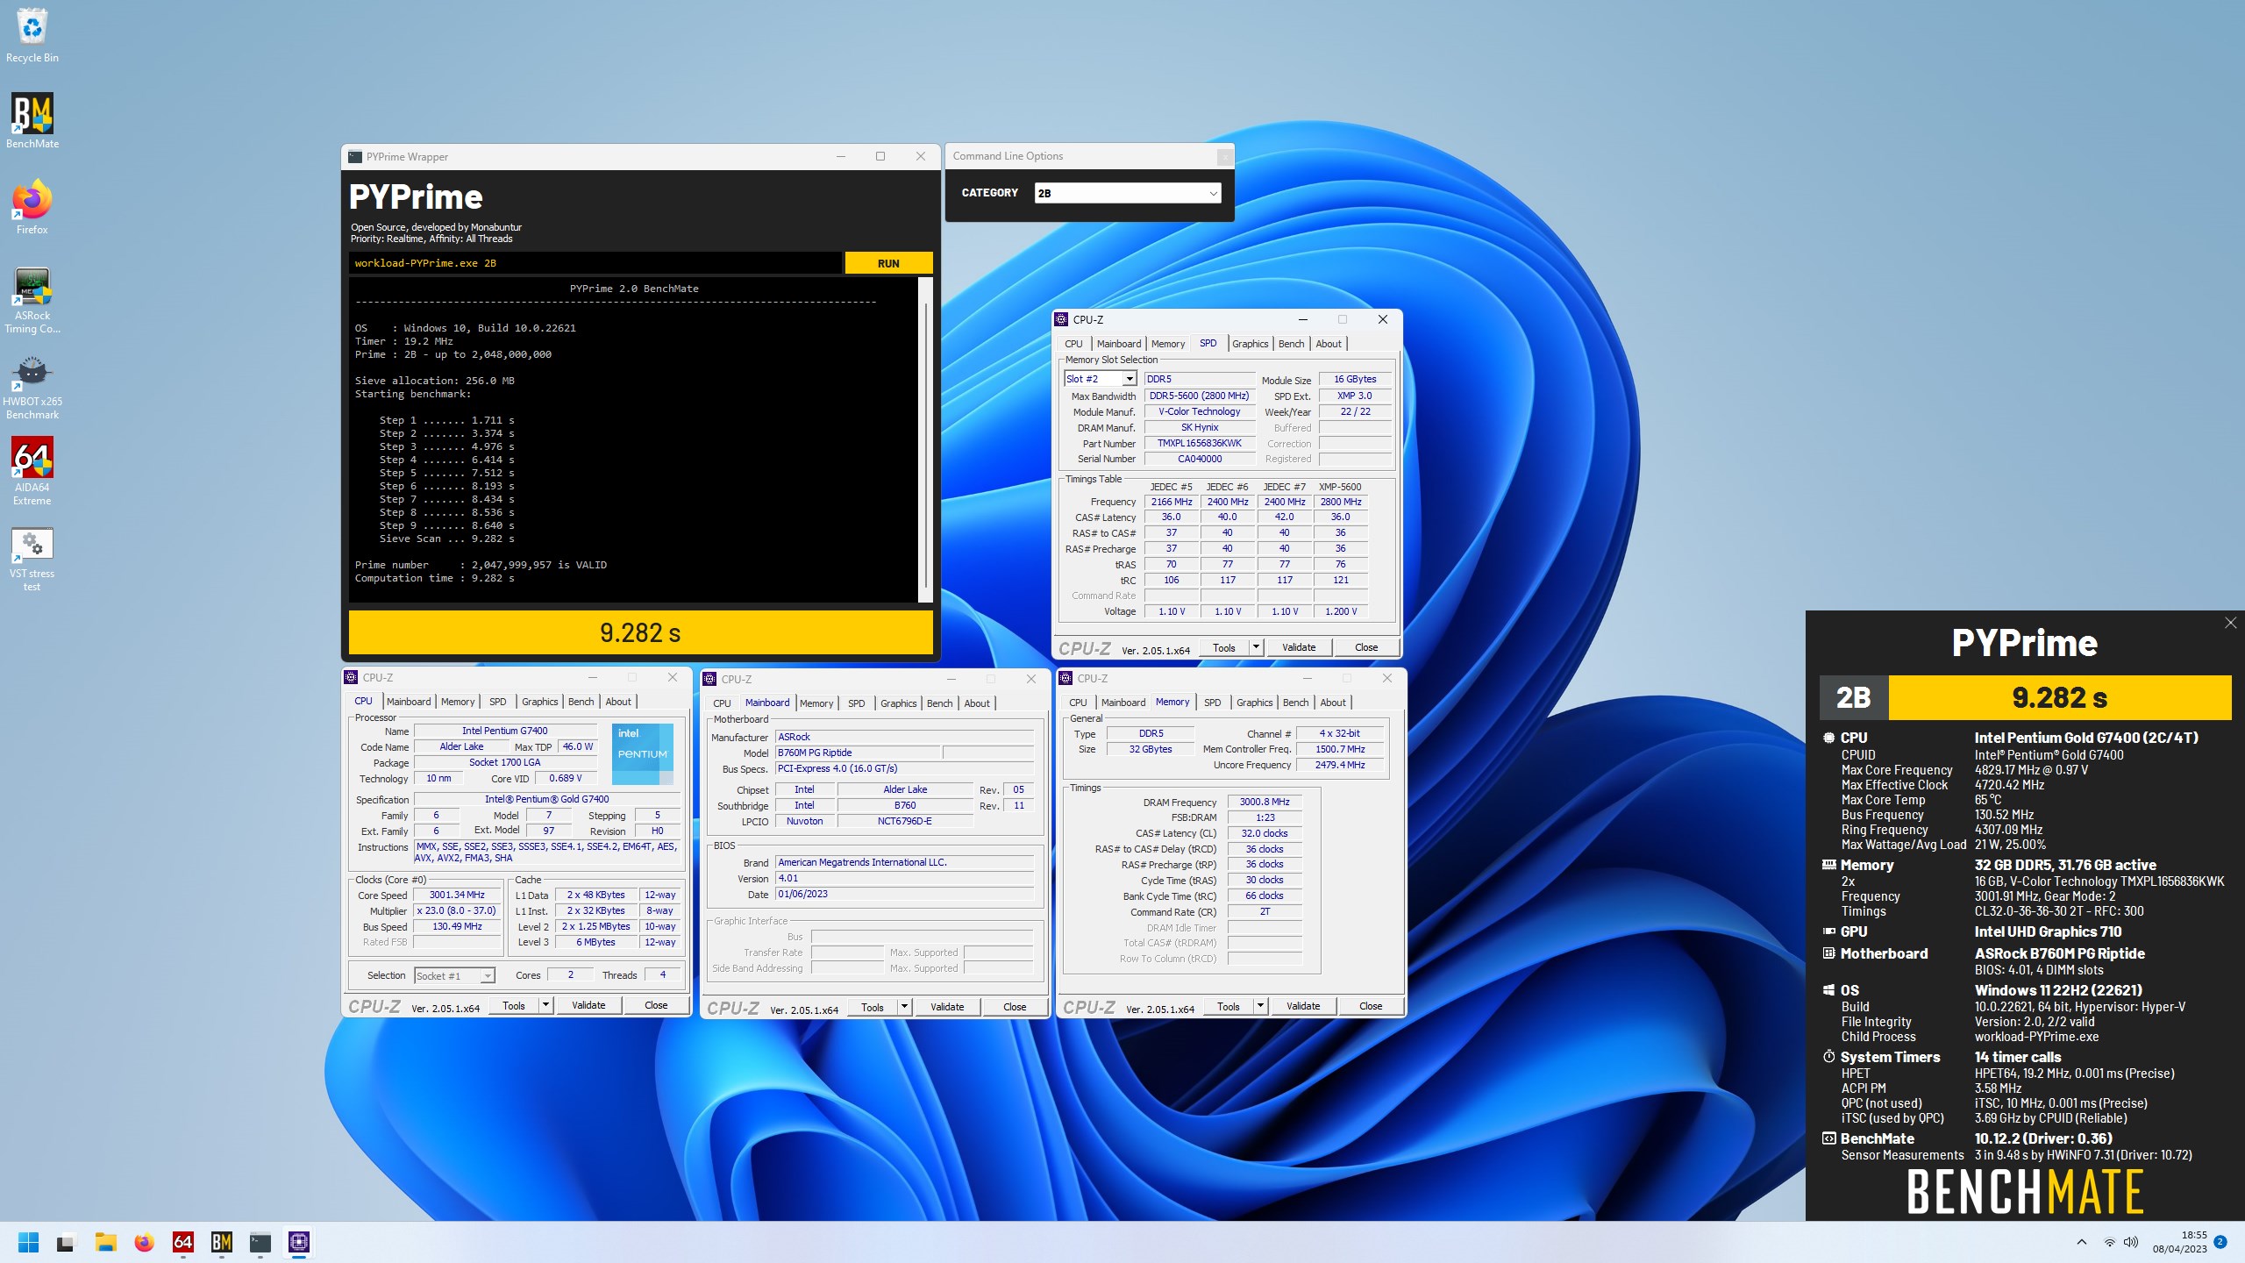Click the AIDA64 taskbar icon
The image size is (2245, 1263).
[183, 1242]
